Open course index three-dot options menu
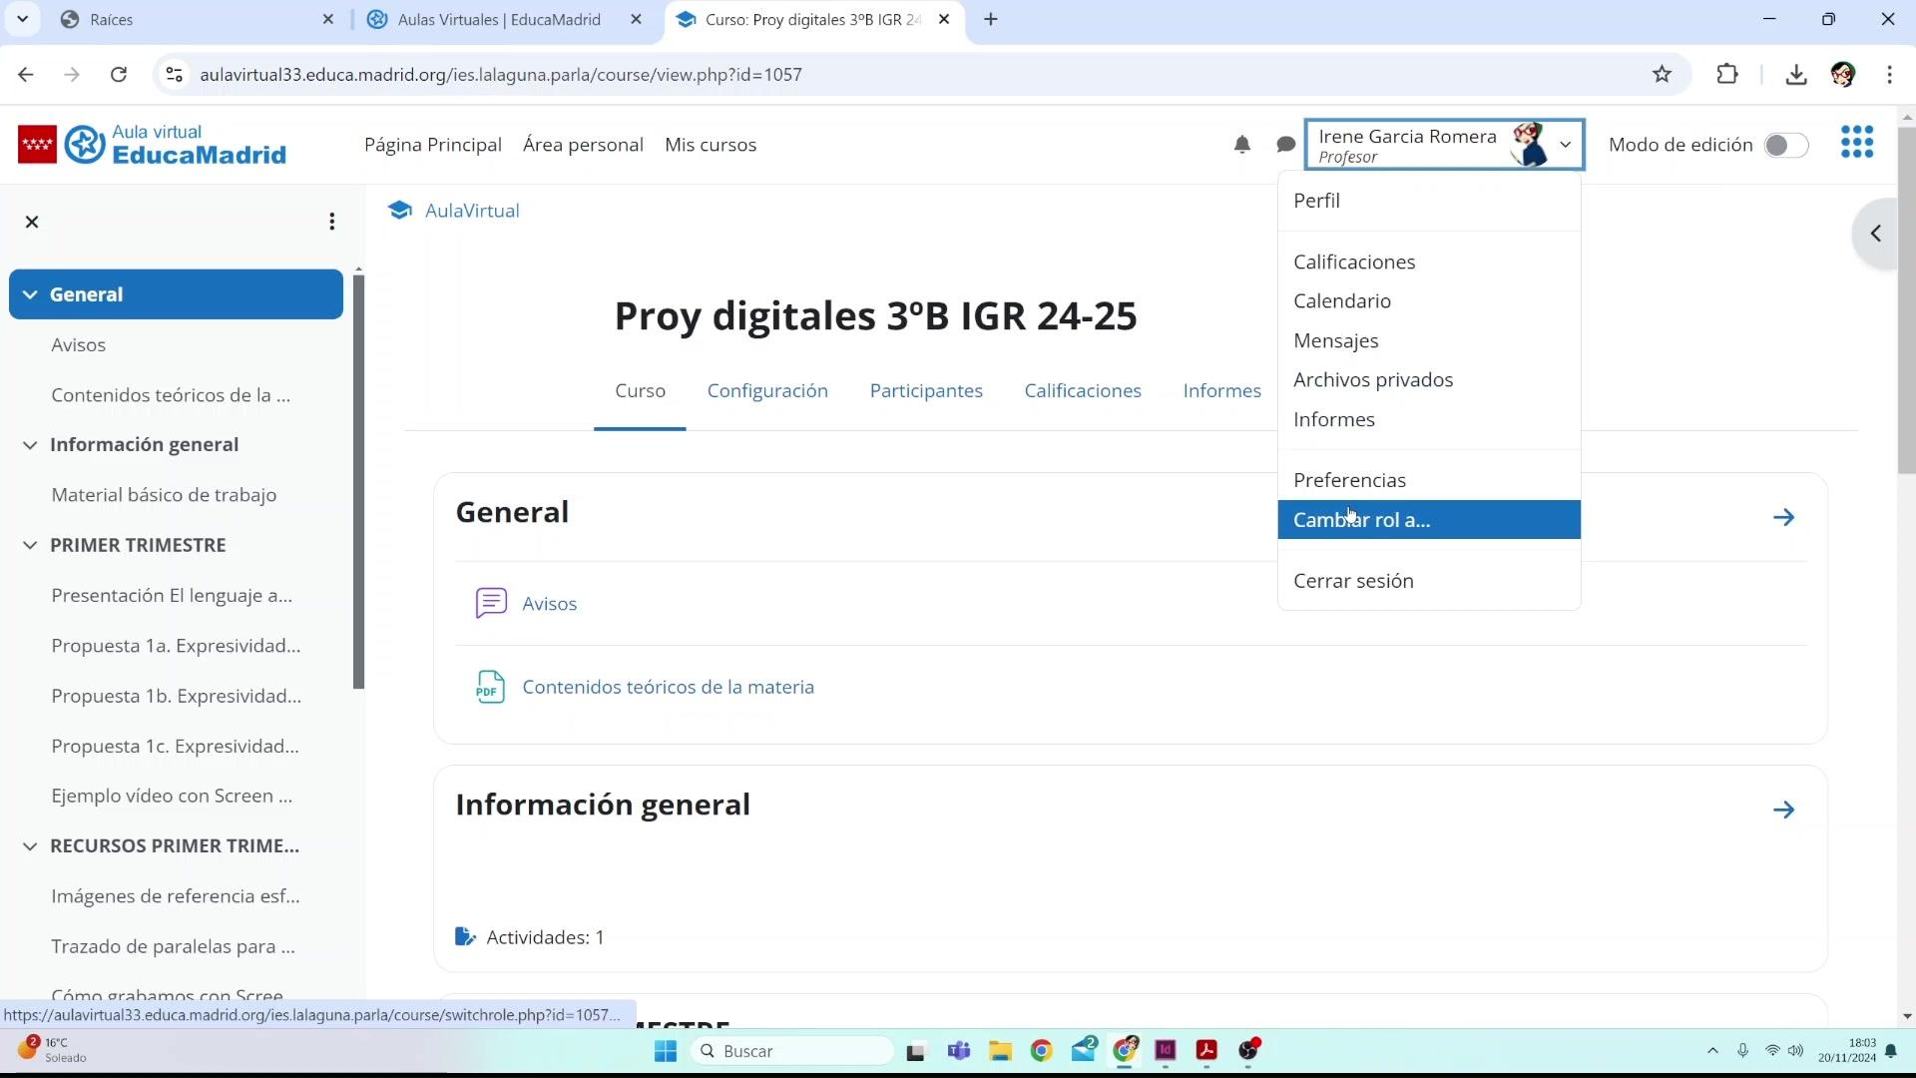The image size is (1916, 1078). 331,222
